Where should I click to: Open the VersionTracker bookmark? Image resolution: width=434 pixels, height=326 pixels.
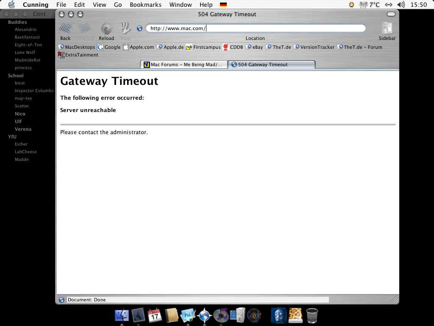coord(314,47)
